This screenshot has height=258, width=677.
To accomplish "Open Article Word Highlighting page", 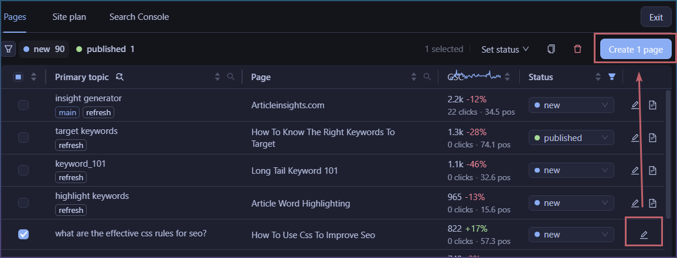I will point(301,203).
